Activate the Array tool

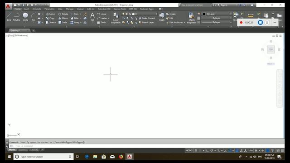coord(75,22)
